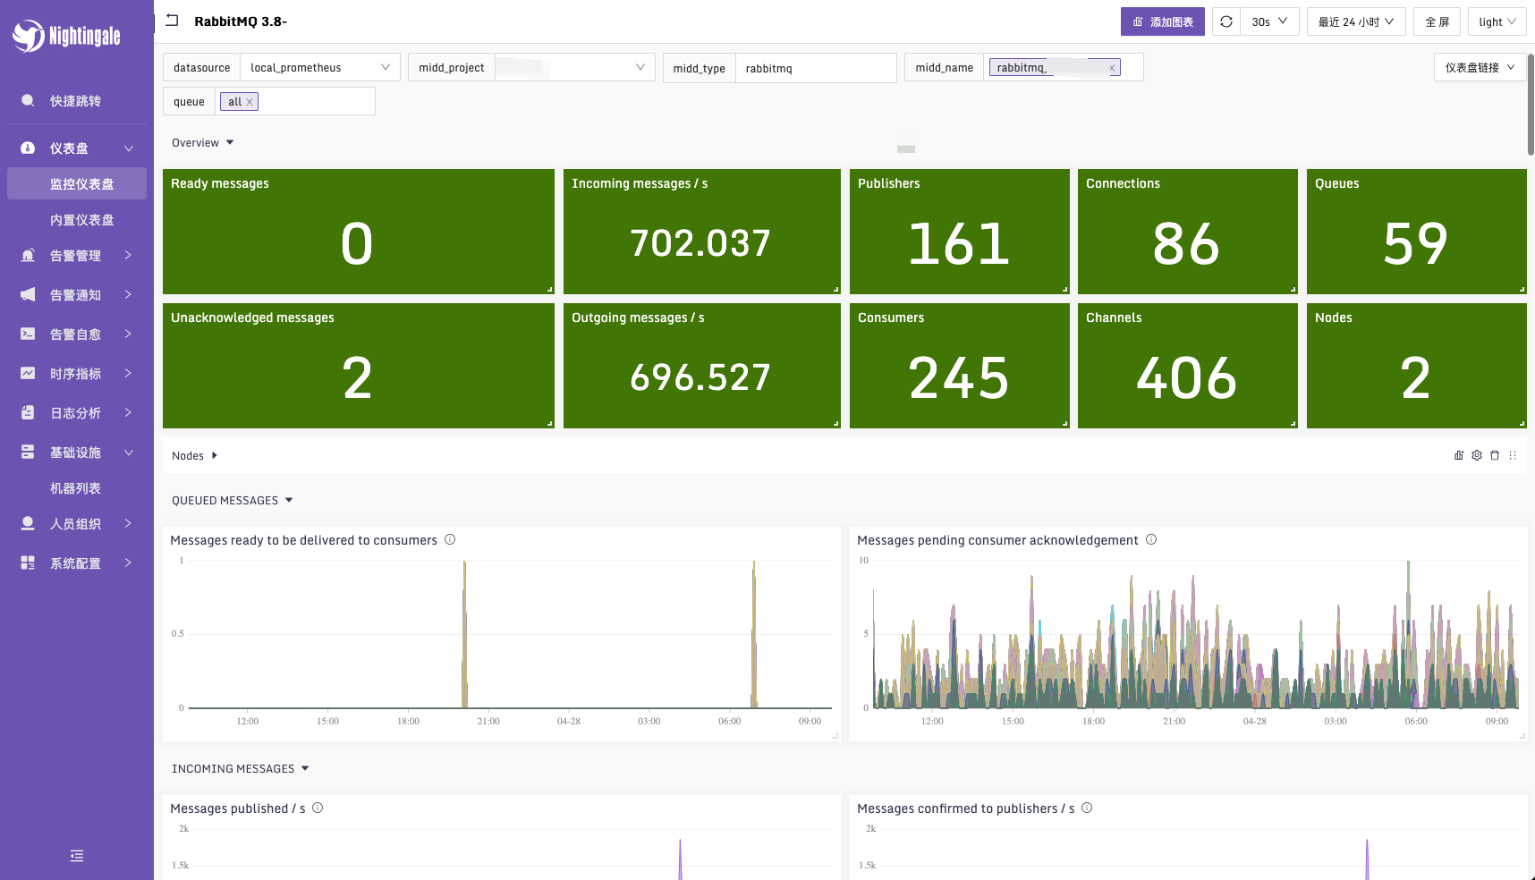1535x880 pixels.
Task: Click the queue filter input field
Action: pos(295,101)
